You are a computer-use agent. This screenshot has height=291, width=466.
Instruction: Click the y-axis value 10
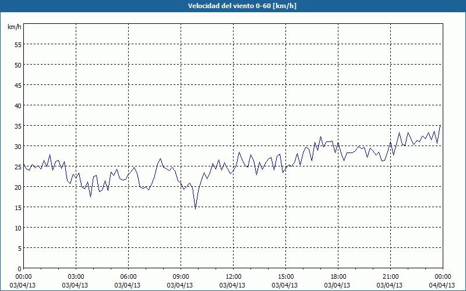pos(18,228)
